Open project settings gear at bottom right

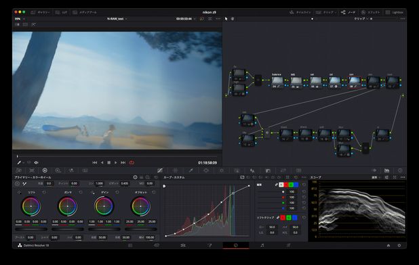pos(399,245)
